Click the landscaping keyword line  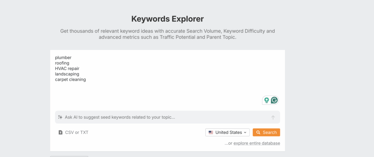[x=67, y=74]
